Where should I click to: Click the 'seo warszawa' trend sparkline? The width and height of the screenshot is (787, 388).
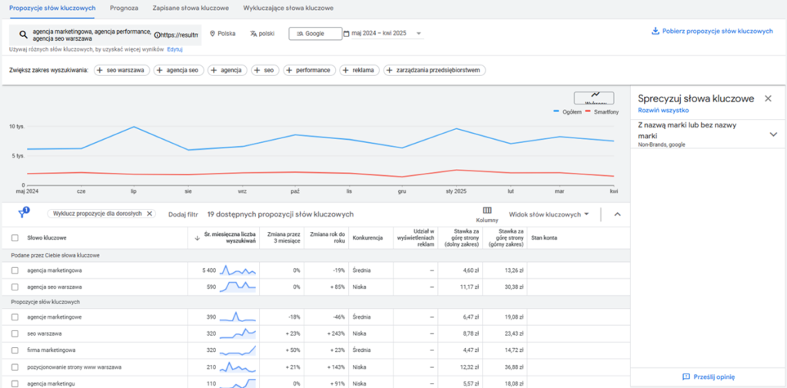tap(238, 333)
